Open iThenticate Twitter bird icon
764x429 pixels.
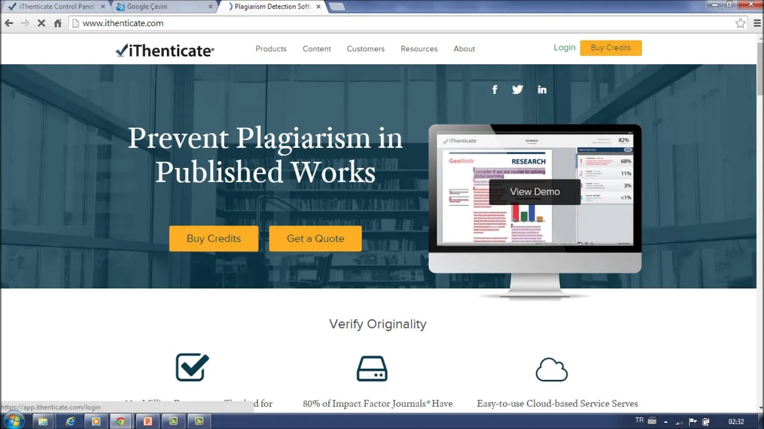517,89
